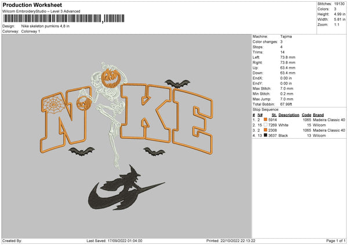Click the Min Stitch value 0.2 mm
This screenshot has width=348, height=245.
pyautogui.click(x=287, y=94)
